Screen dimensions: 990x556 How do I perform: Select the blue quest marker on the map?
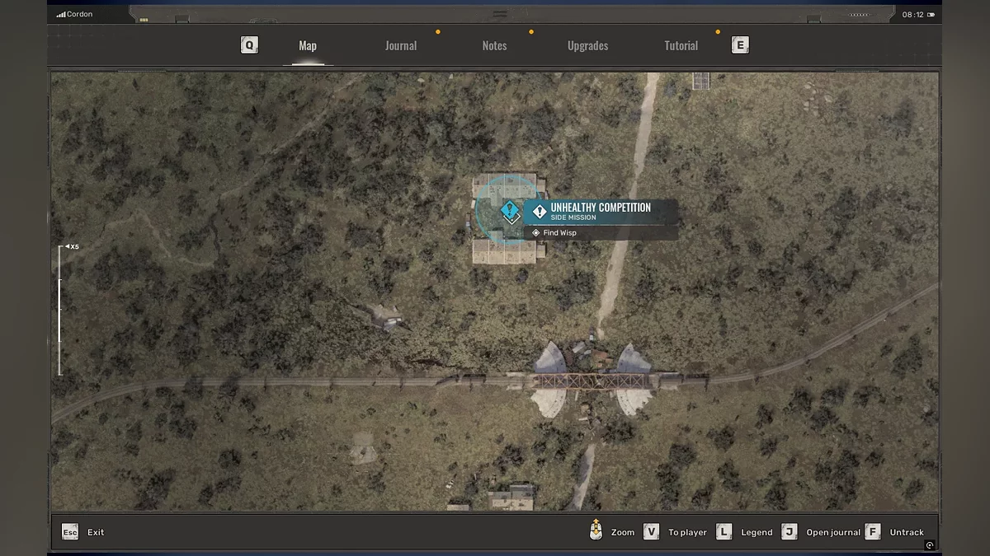[x=510, y=211]
